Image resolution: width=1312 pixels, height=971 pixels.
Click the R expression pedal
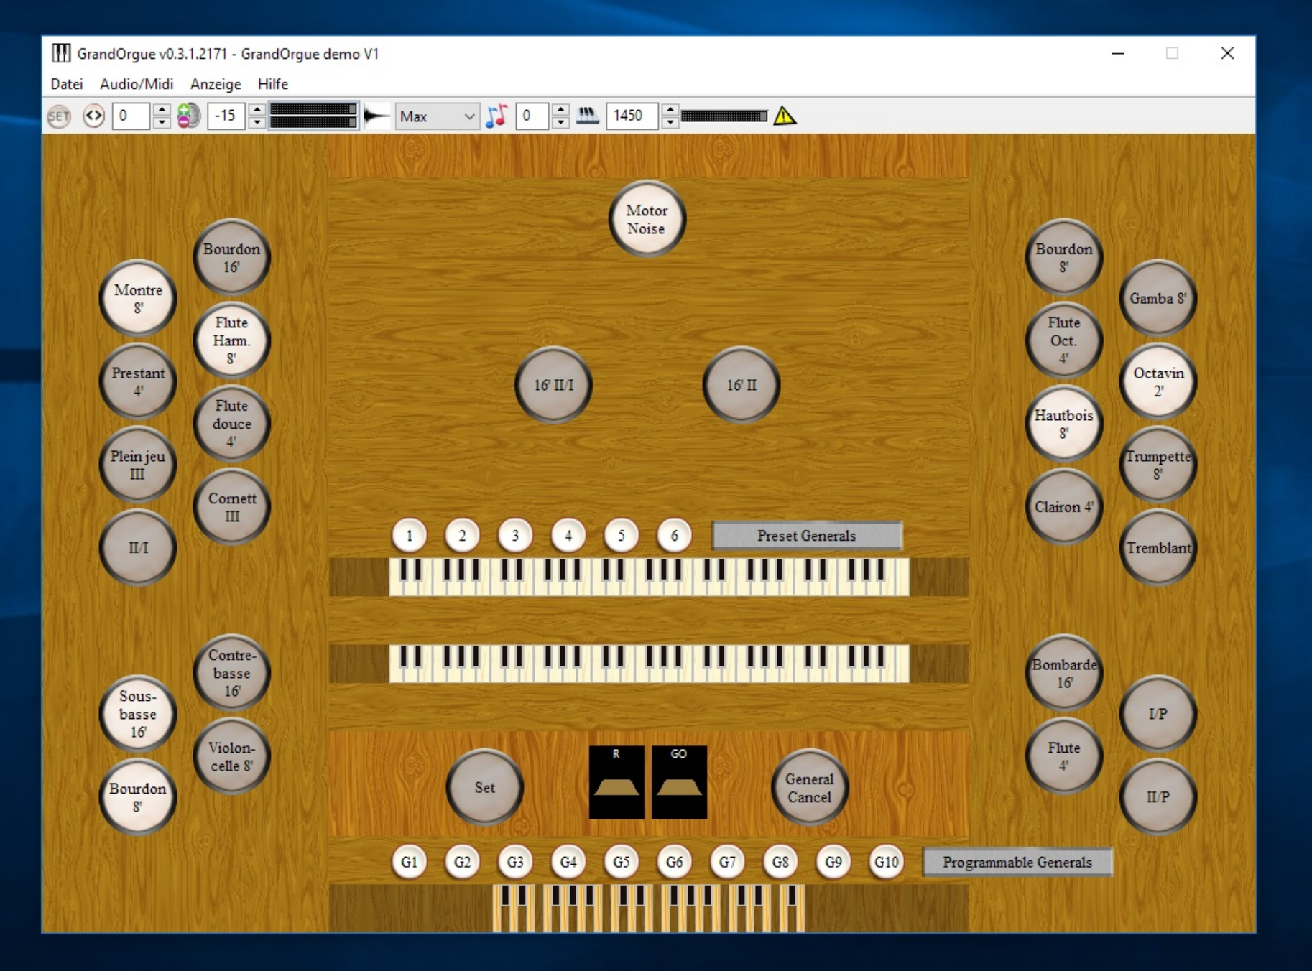coord(616,782)
